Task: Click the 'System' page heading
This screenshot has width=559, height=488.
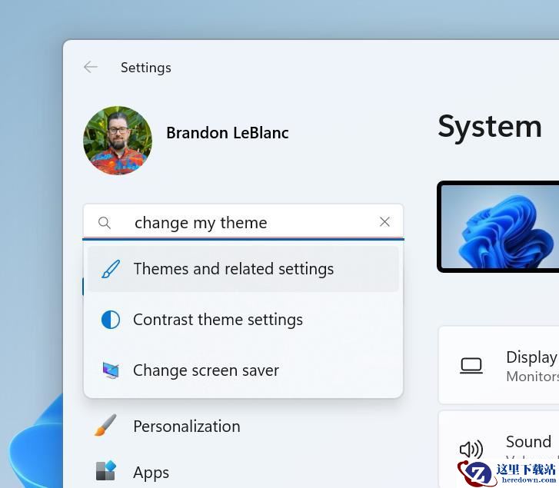Action: 490,127
